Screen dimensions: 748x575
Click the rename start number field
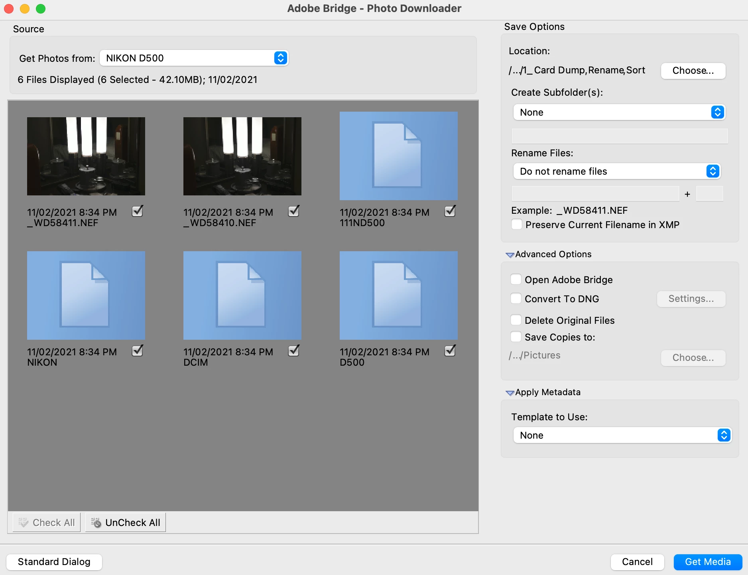pyautogui.click(x=709, y=194)
